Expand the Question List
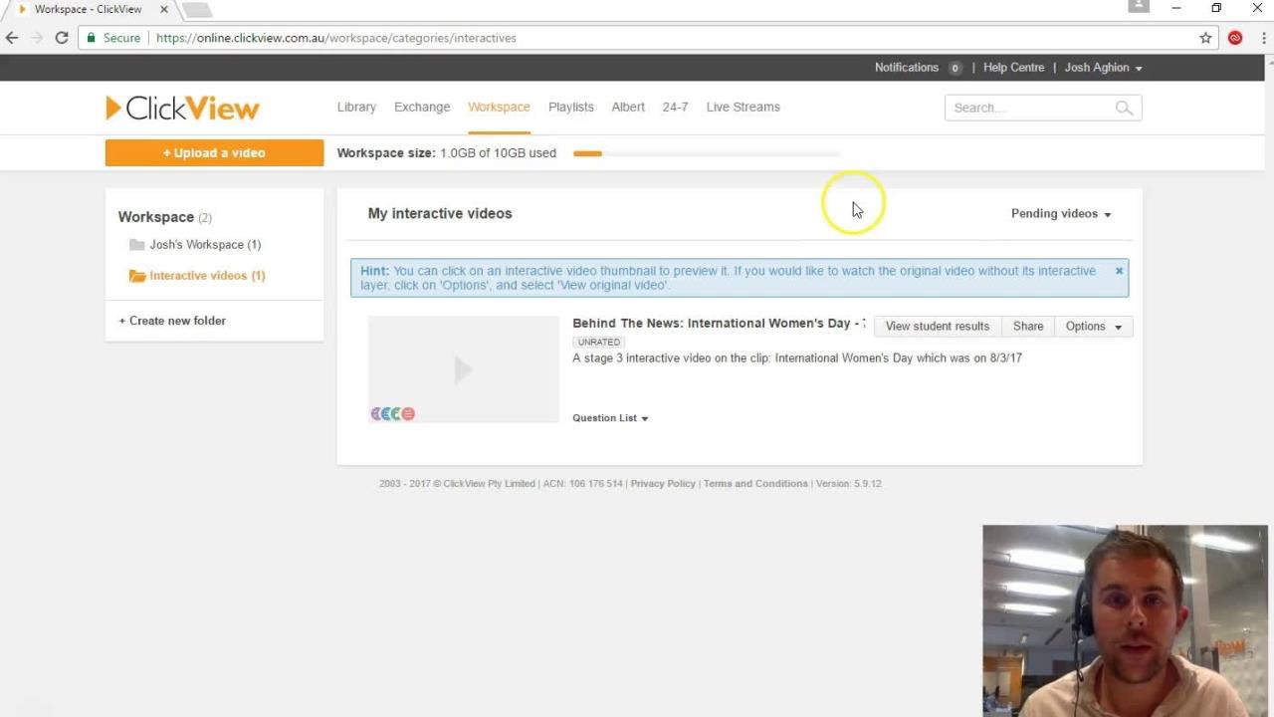The image size is (1274, 717). click(609, 417)
